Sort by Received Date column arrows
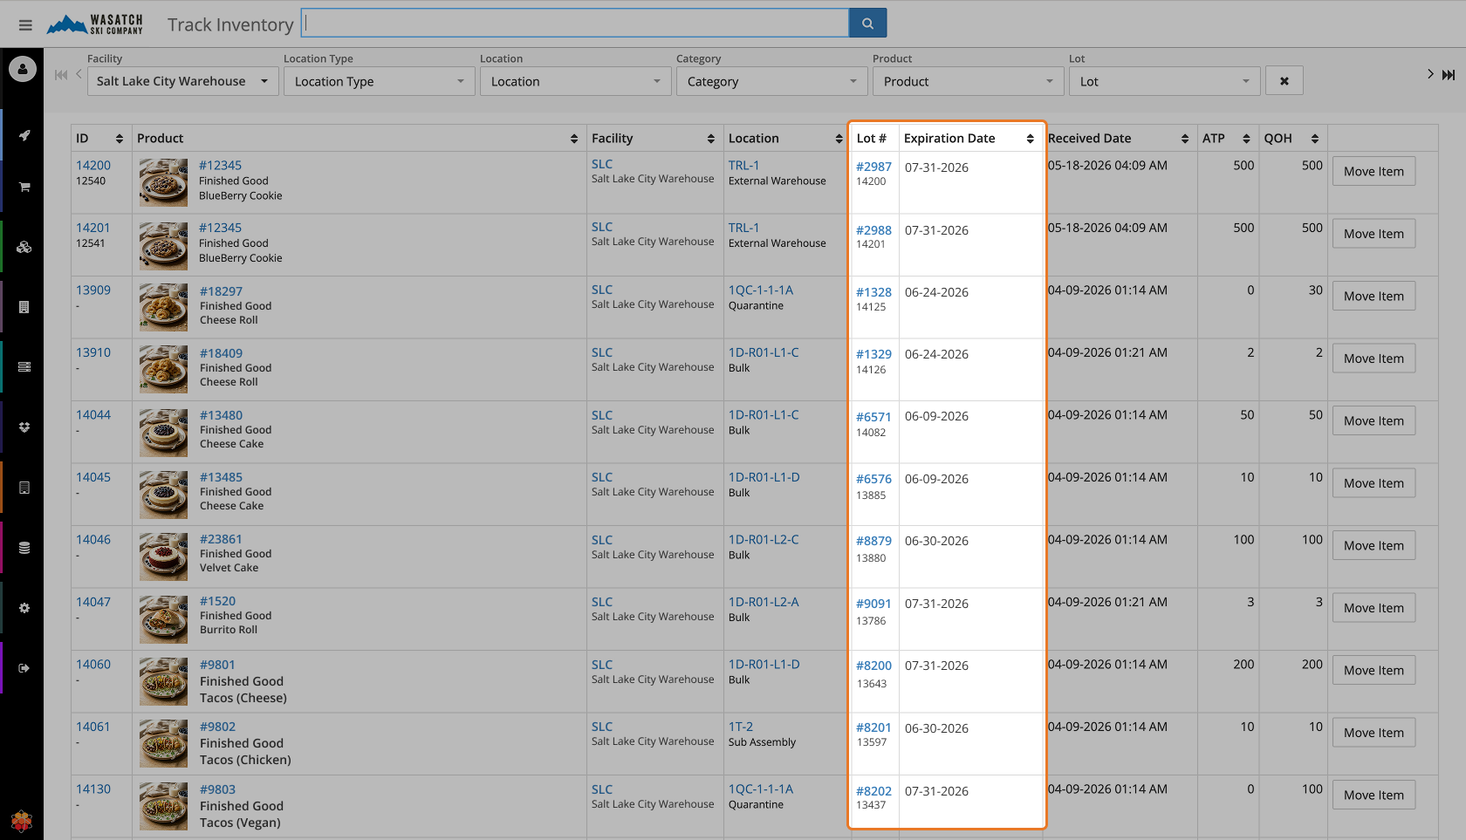The image size is (1466, 840). 1185,139
